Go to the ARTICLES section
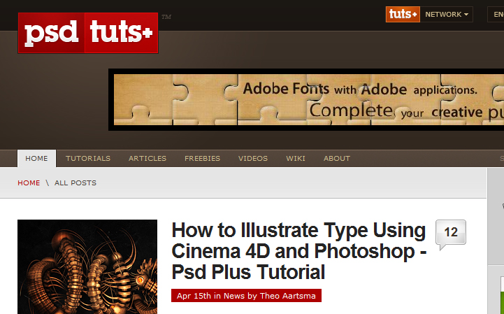The width and height of the screenshot is (504, 314). click(x=147, y=159)
